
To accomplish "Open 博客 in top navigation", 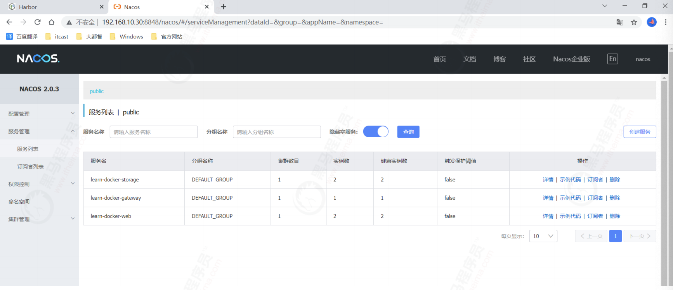I will (x=500, y=59).
